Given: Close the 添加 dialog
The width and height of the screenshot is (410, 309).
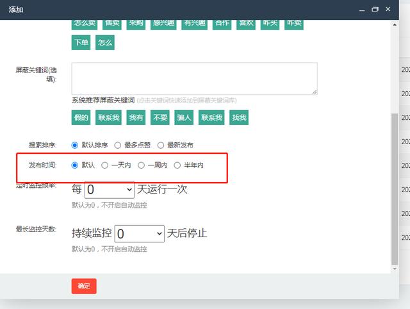Looking at the screenshot, I should (388, 9).
